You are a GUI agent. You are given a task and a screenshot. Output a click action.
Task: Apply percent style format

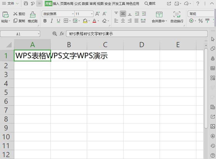(x=201, y=21)
